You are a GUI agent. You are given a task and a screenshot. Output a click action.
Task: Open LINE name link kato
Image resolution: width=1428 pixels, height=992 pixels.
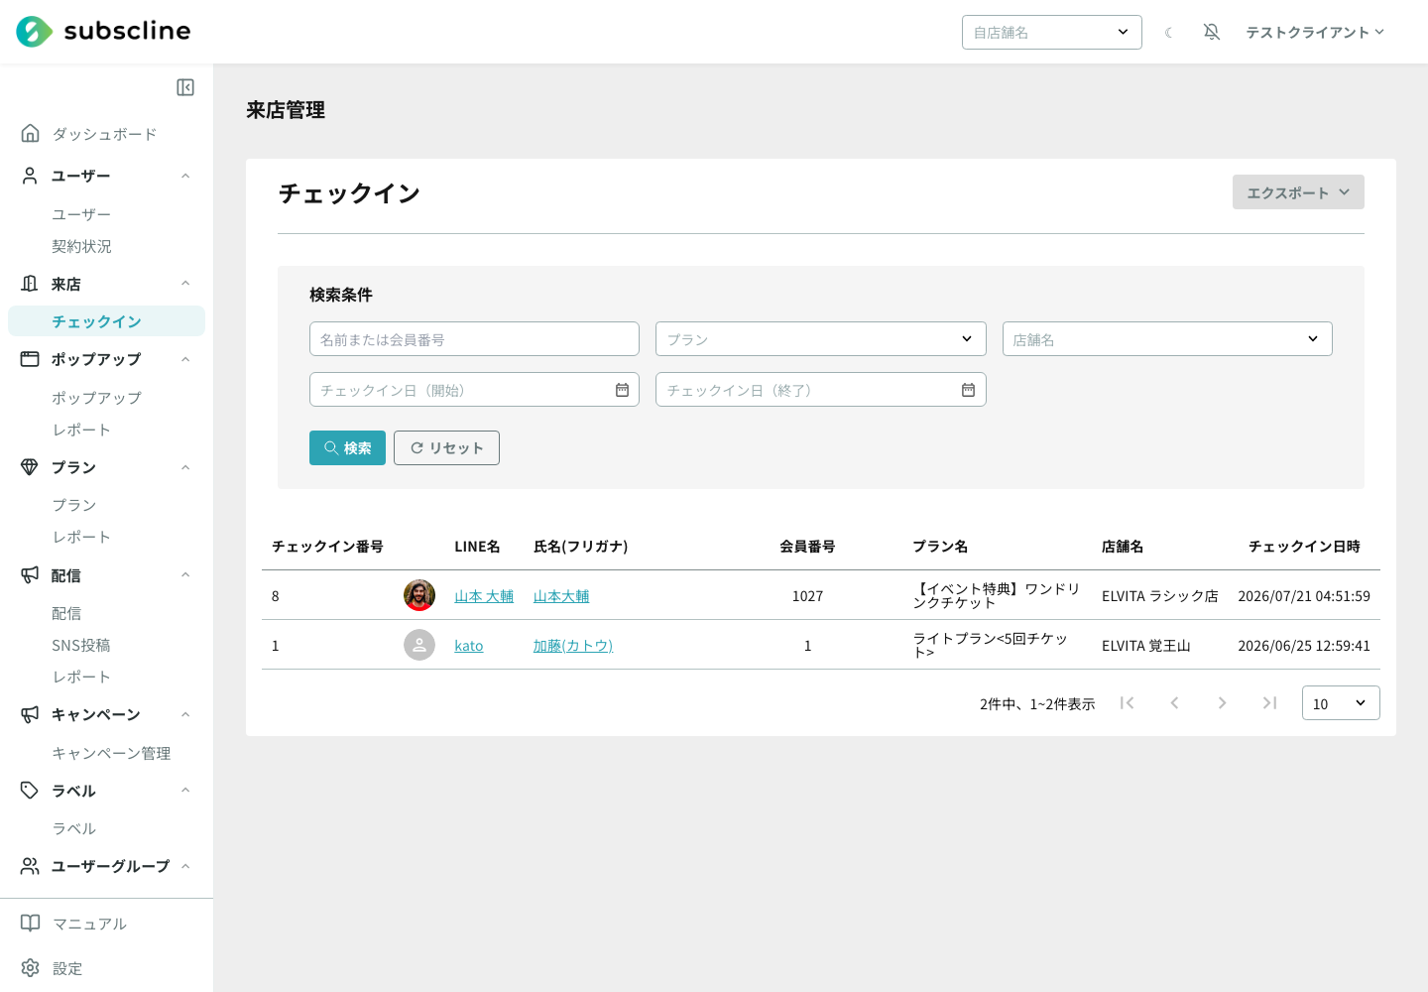[469, 646]
